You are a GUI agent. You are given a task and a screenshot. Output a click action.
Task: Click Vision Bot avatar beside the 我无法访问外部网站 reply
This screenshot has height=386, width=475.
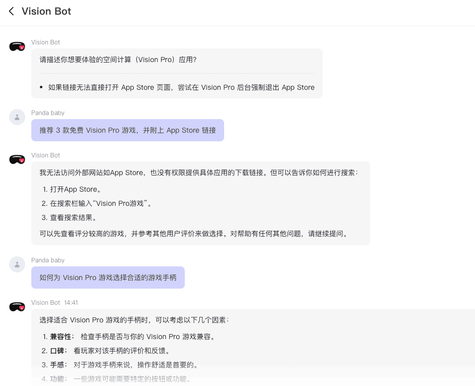tap(17, 160)
